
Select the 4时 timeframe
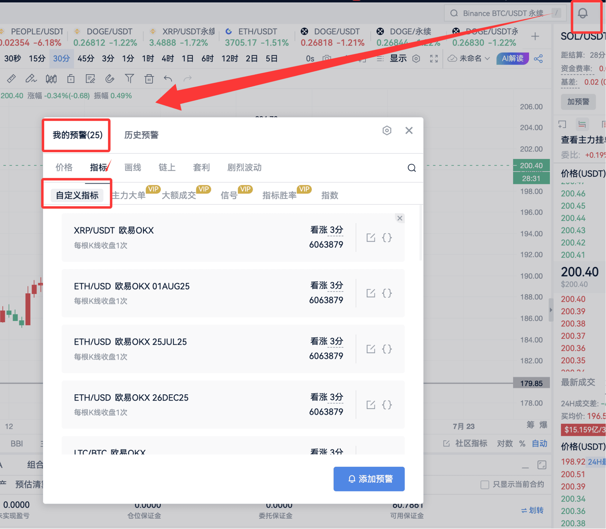[168, 58]
